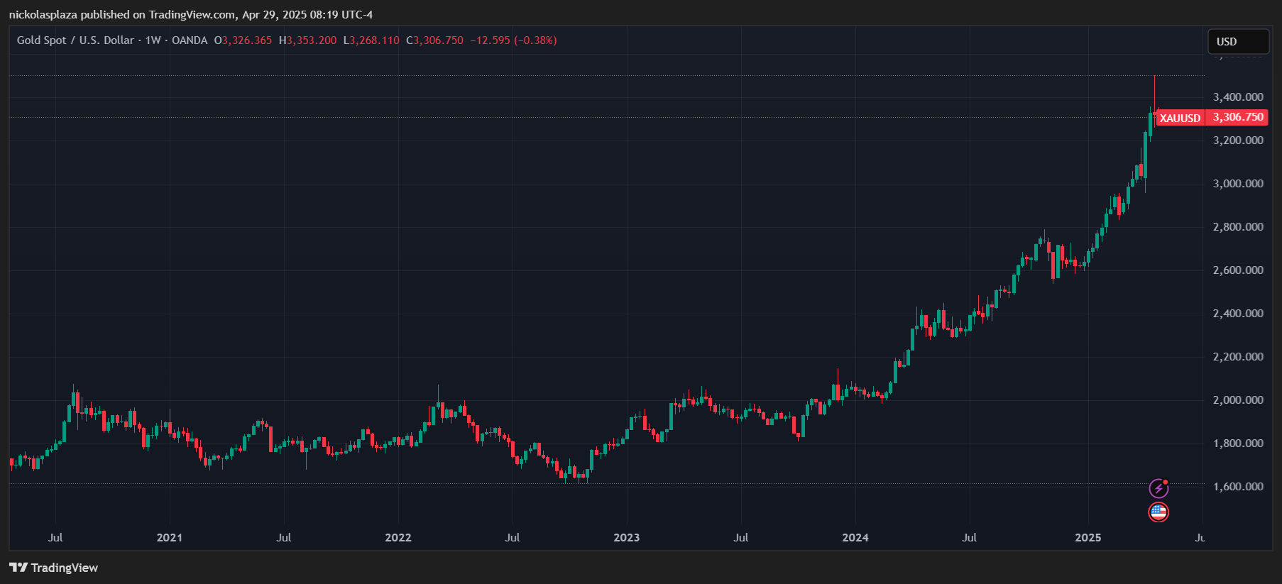Click the 2023 time axis label
The image size is (1282, 584).
[627, 538]
